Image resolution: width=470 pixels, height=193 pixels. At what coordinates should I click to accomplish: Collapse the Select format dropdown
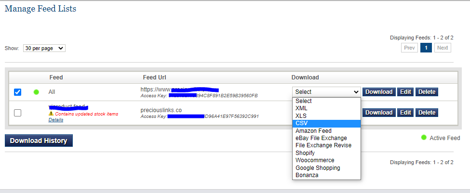pyautogui.click(x=326, y=92)
